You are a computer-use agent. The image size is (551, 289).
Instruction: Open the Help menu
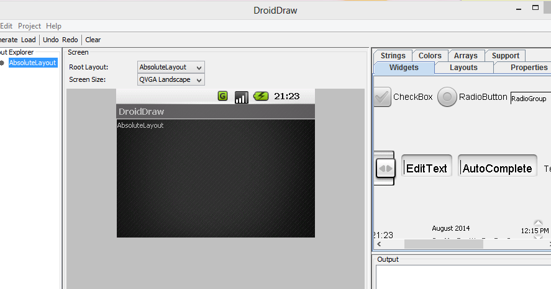53,26
